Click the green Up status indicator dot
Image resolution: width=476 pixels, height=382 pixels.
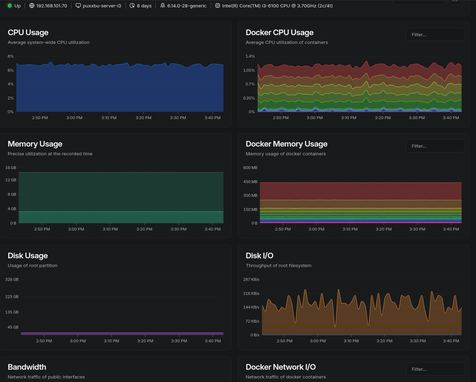(9, 6)
